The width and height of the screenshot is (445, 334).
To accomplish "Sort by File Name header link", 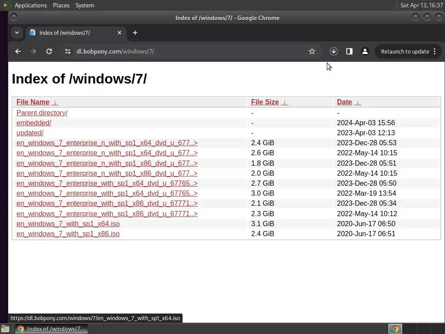I will (x=33, y=102).
